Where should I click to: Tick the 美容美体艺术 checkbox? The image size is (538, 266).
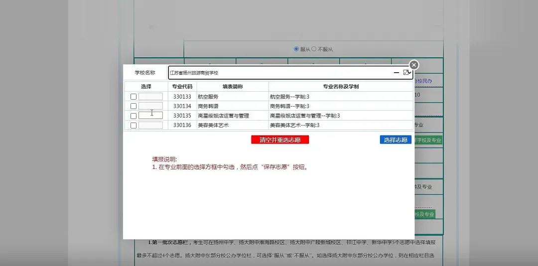tap(134, 126)
